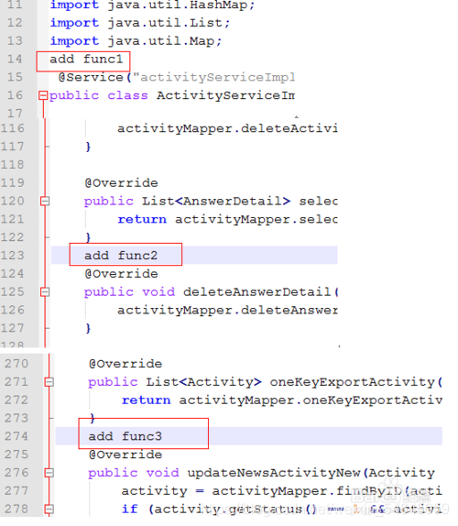Image resolution: width=458 pixels, height=526 pixels.
Task: Click the @Service annotation on line 15
Action: [91, 78]
